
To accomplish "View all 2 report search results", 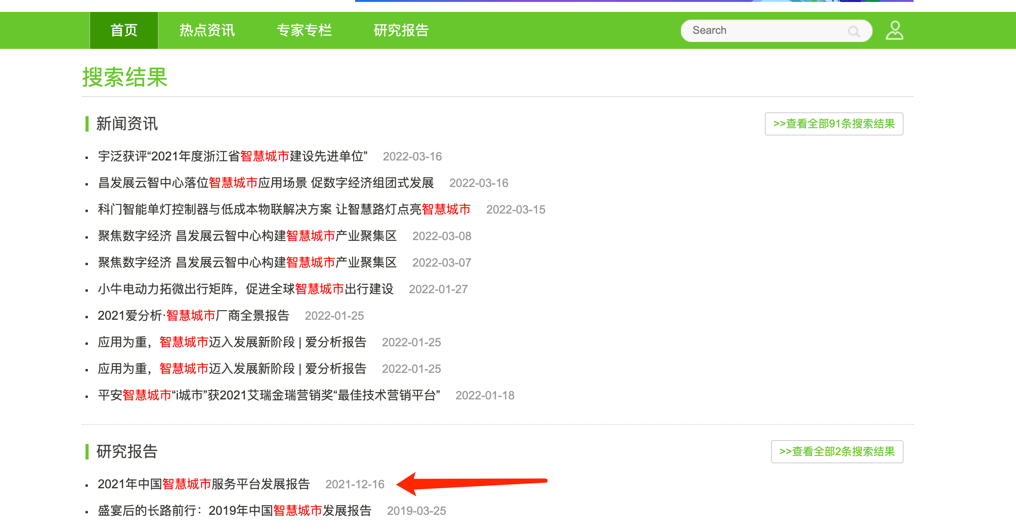I will [837, 451].
